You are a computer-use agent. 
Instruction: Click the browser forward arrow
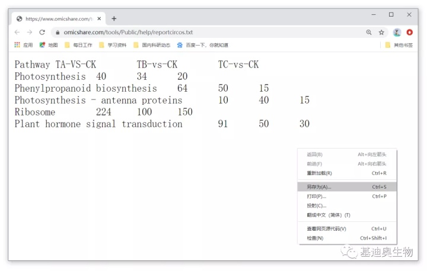point(30,33)
